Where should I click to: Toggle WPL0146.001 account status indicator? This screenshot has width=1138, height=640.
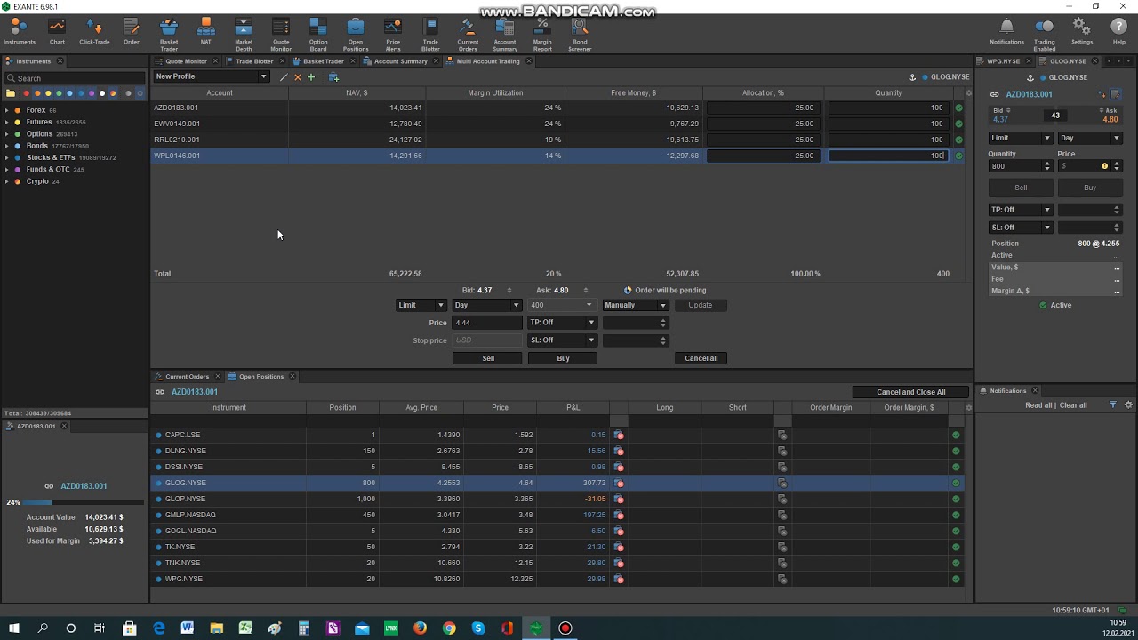click(x=958, y=156)
